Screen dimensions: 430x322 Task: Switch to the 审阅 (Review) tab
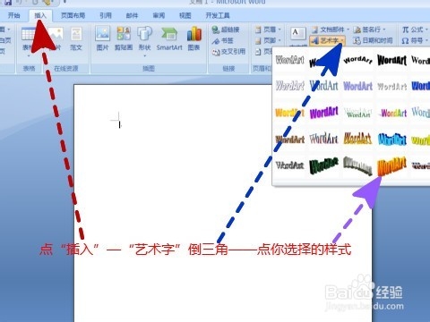(159, 15)
